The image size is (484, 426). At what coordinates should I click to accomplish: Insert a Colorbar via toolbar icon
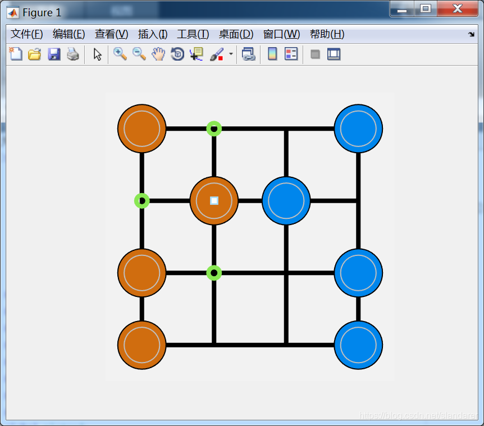pyautogui.click(x=272, y=54)
